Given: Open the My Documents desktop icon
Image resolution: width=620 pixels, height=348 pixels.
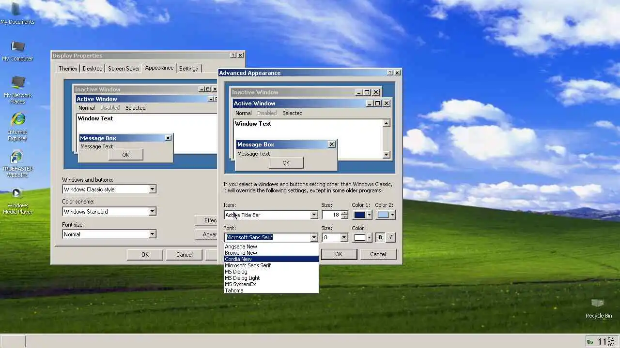Looking at the screenshot, I should (x=17, y=14).
